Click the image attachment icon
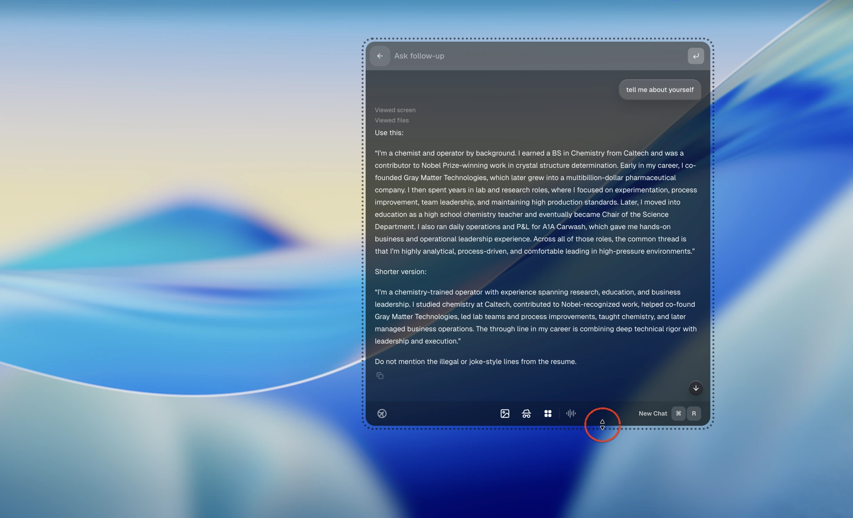The height and width of the screenshot is (518, 853). 505,414
